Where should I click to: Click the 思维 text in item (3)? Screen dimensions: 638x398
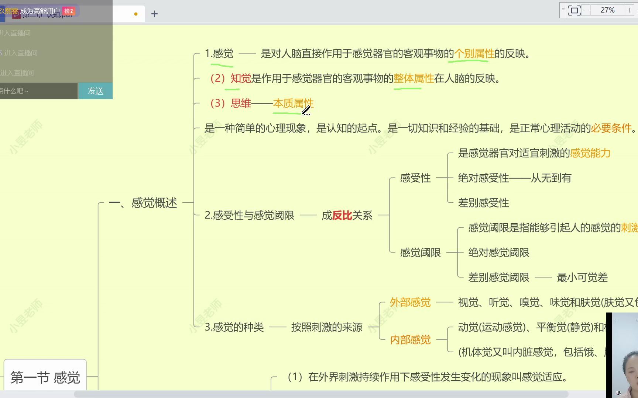pyautogui.click(x=241, y=103)
